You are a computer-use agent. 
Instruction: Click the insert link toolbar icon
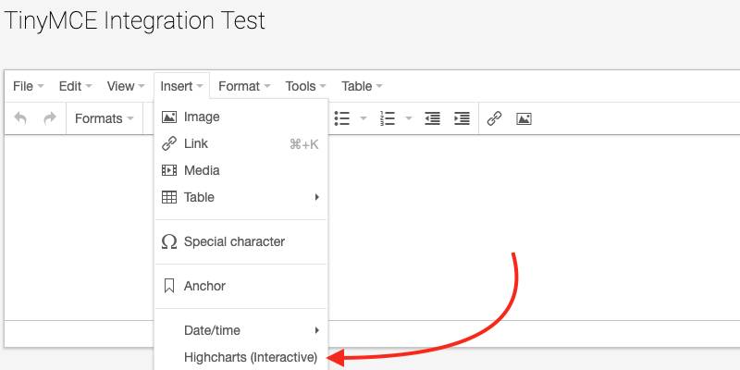494,118
